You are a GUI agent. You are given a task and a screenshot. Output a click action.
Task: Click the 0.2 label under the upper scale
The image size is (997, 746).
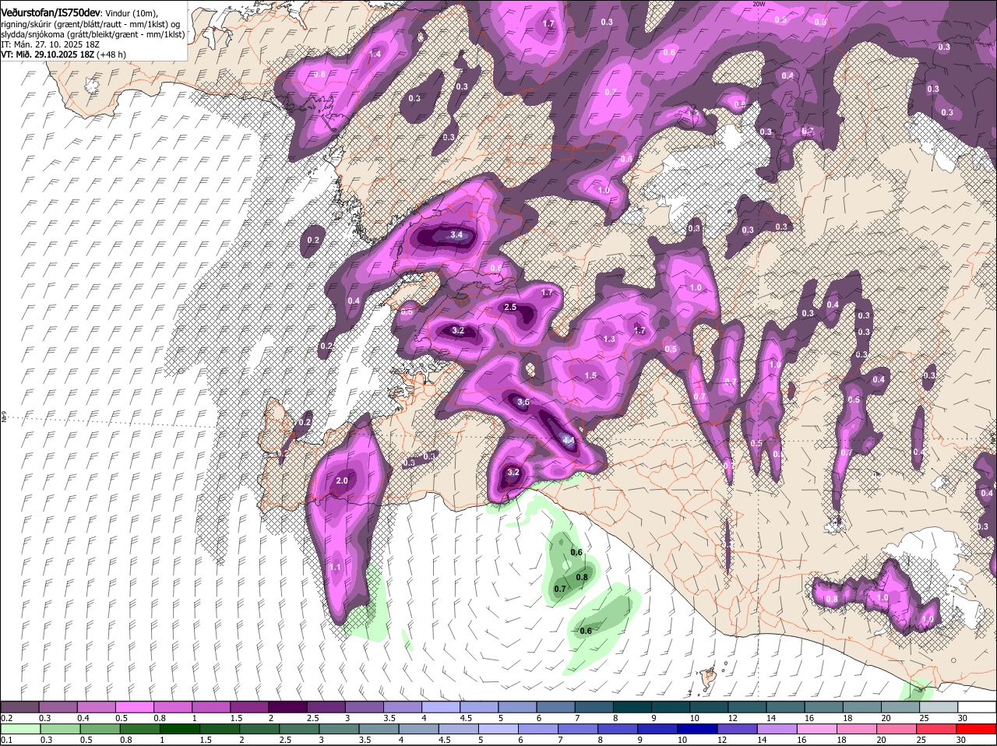7,717
